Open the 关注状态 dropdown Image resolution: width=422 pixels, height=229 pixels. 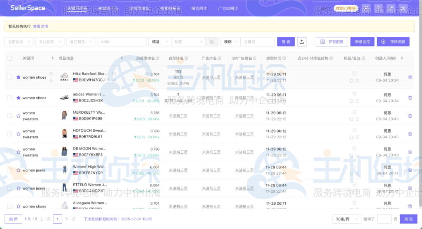(50, 42)
